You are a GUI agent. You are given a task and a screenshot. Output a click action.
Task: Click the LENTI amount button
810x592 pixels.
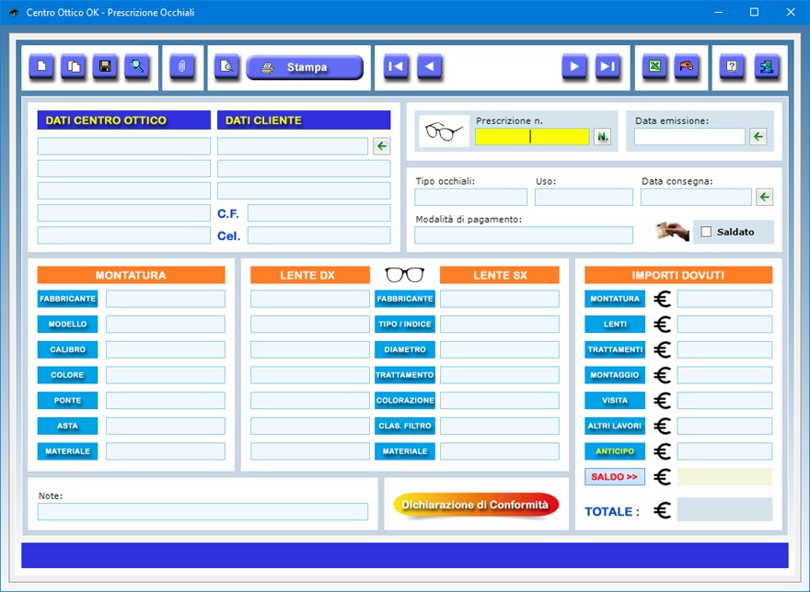(x=615, y=324)
